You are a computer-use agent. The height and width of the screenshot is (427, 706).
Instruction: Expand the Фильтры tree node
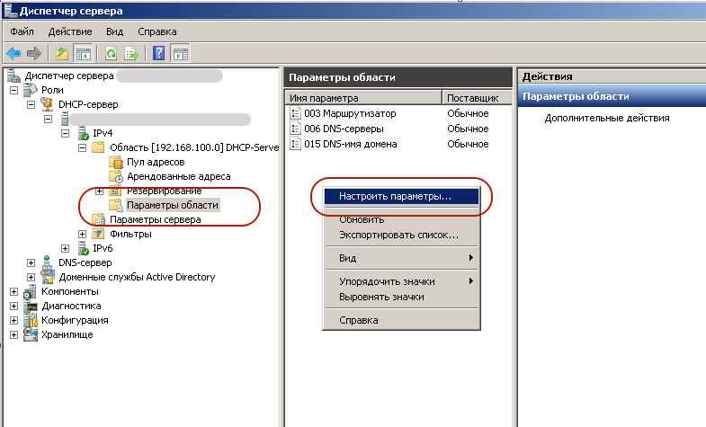[83, 234]
